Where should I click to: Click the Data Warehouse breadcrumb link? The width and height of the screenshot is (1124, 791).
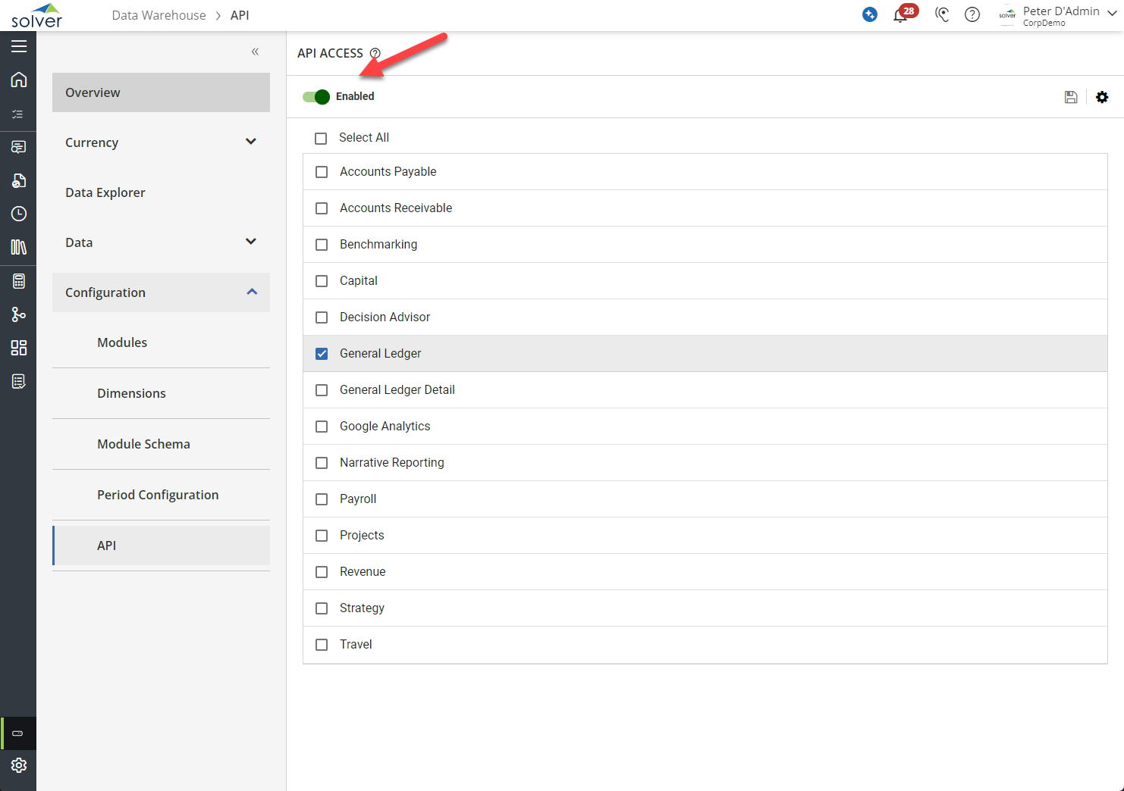pos(159,15)
